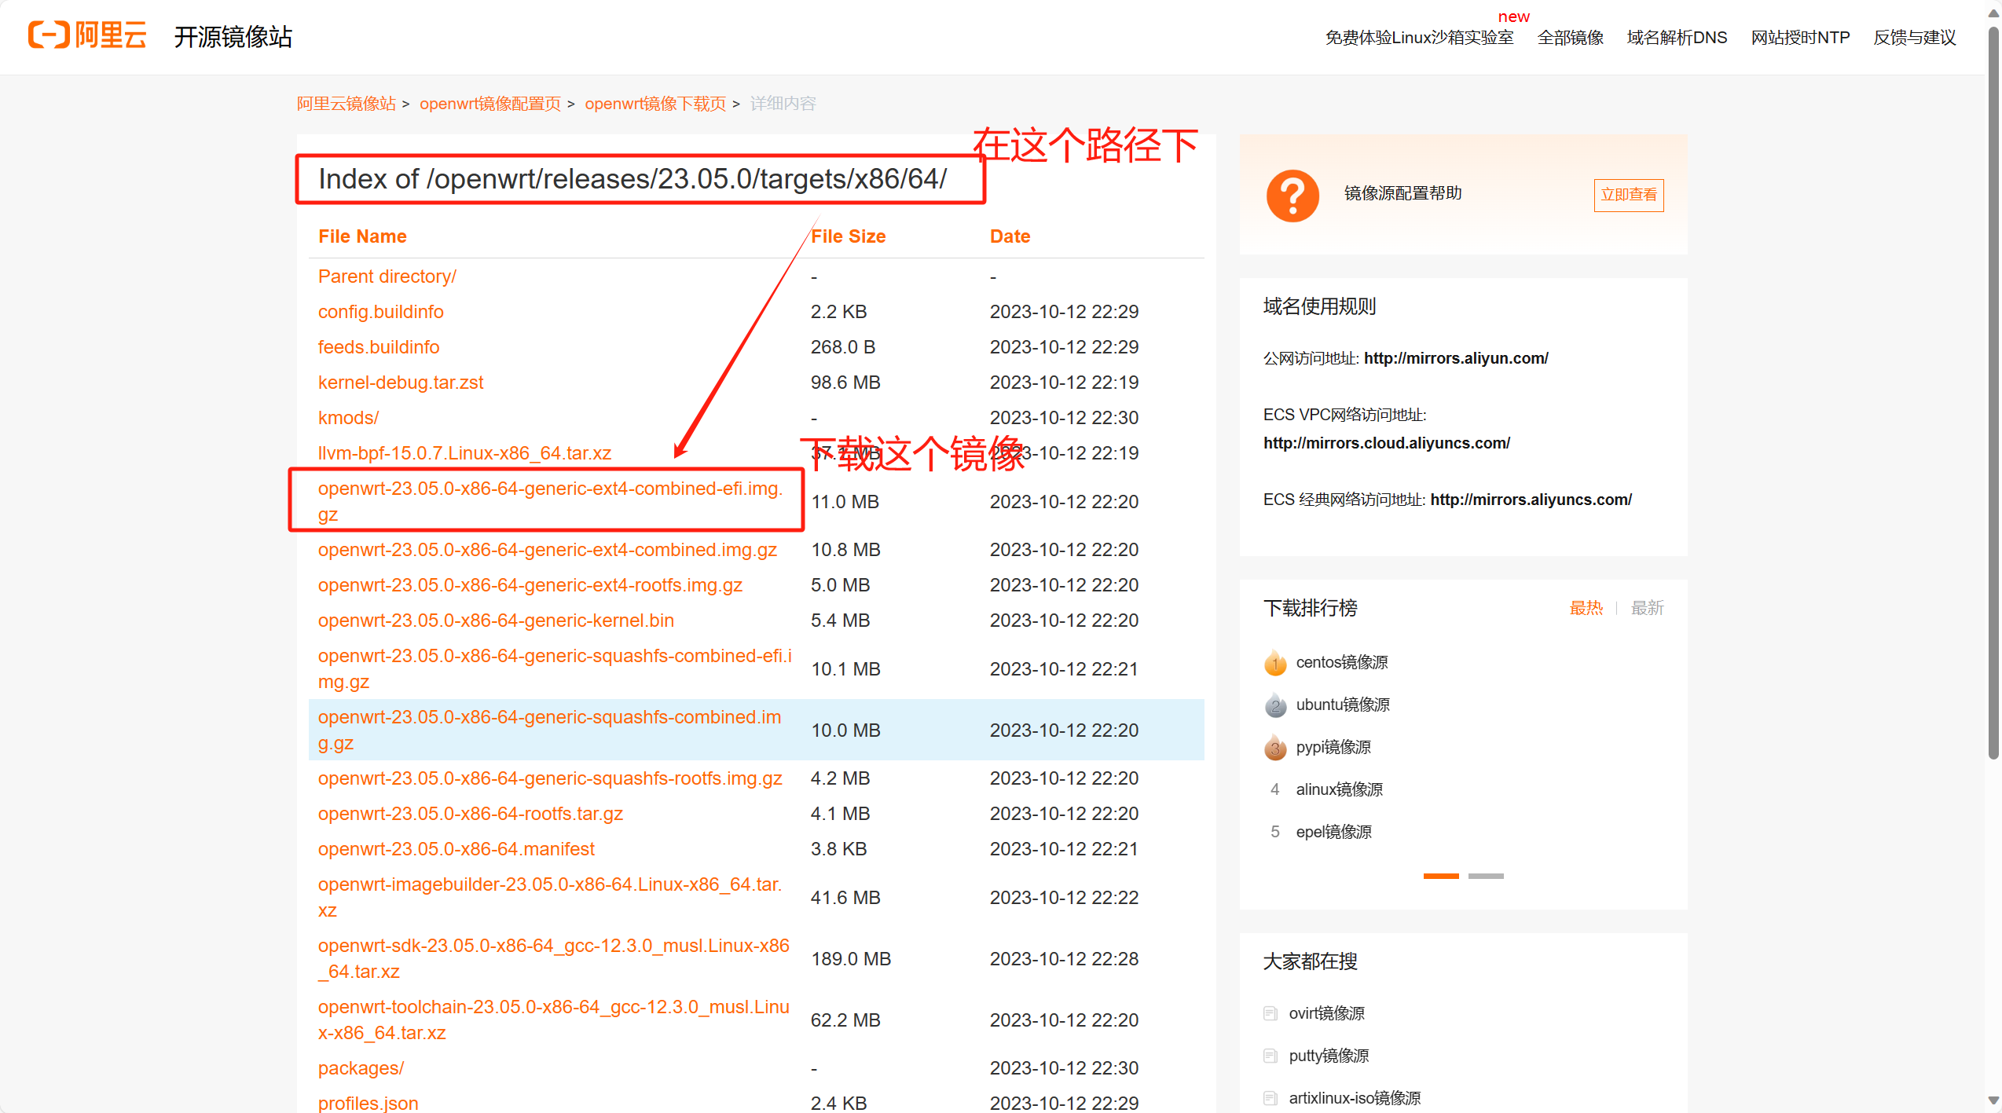
Task: Open profiles.json file
Action: click(x=368, y=1103)
